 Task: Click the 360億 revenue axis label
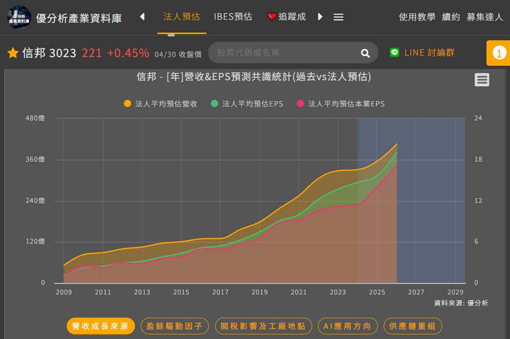35,160
